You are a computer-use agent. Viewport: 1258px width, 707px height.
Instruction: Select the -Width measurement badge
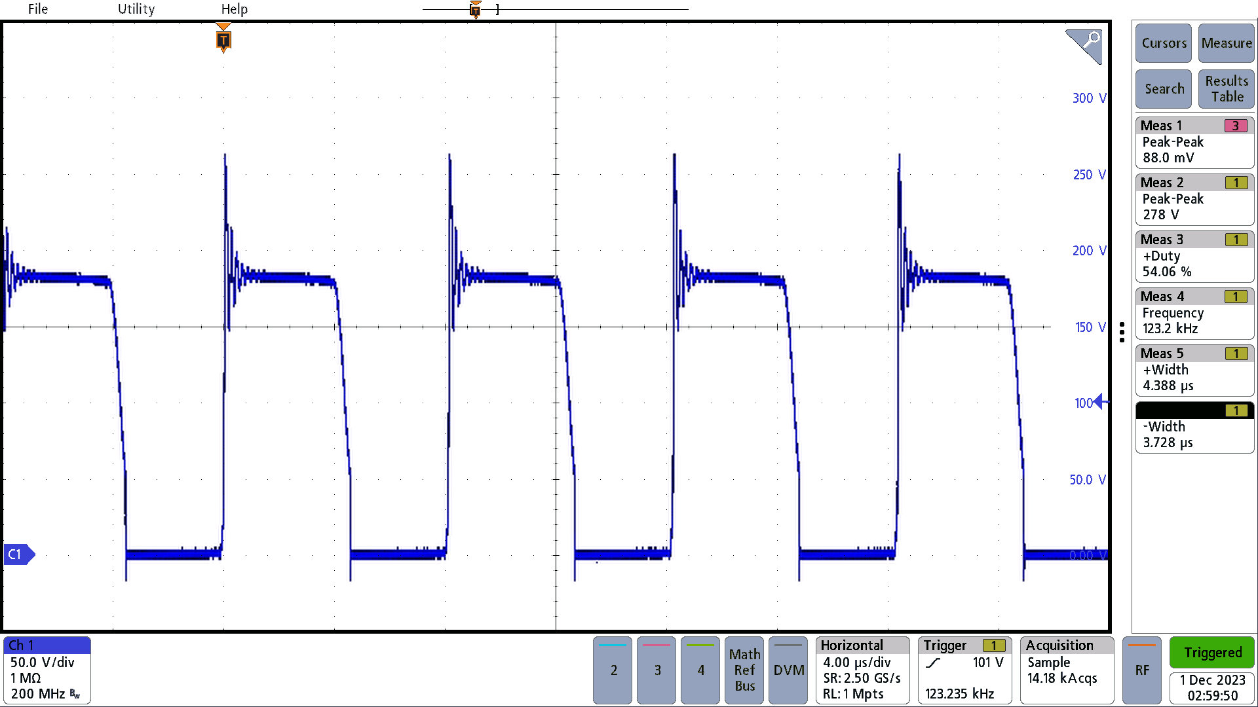[x=1194, y=427]
